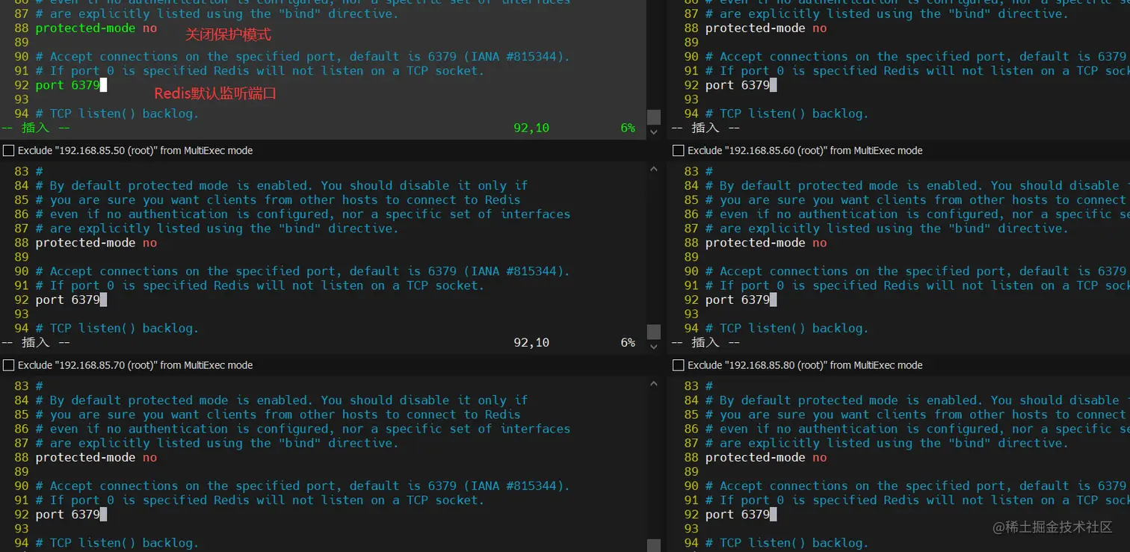
Task: Click line 90 comment in the 192.168.85.80 terminal
Action: 917,486
